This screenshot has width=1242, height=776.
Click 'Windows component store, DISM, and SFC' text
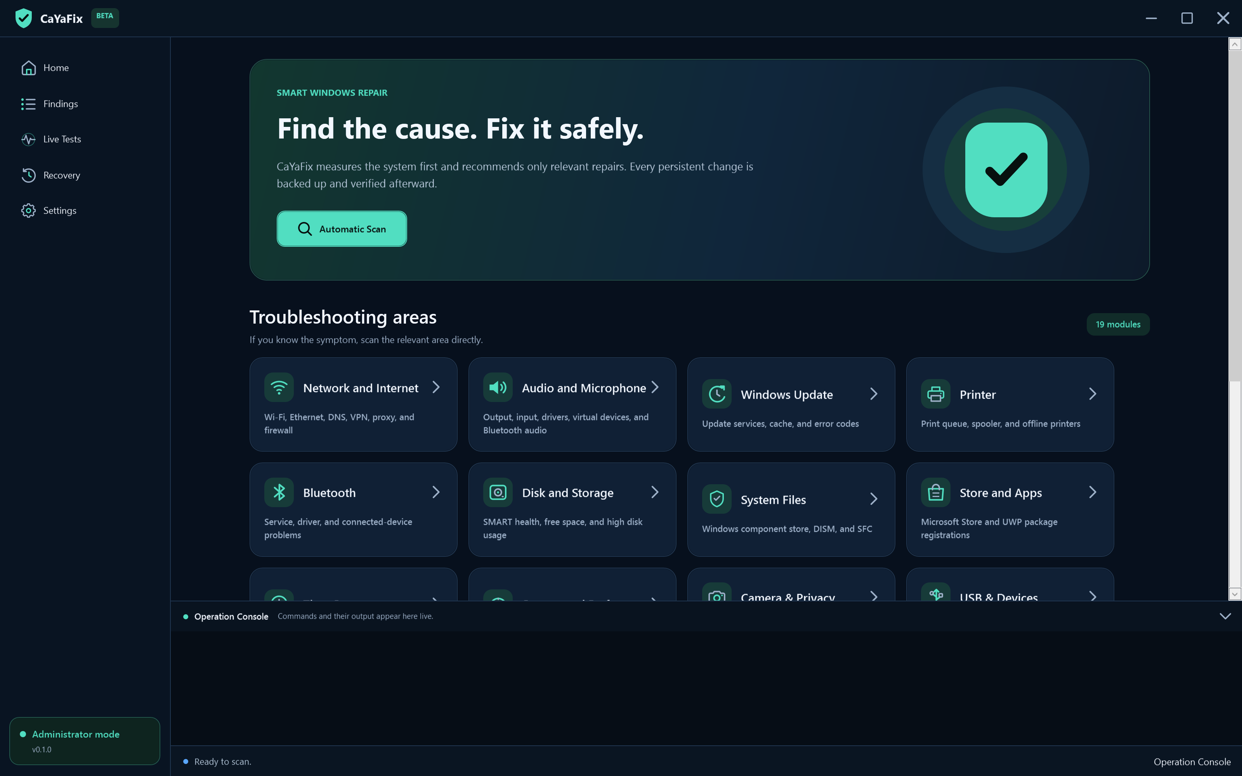[787, 528]
